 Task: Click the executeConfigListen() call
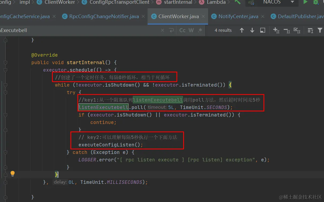point(111,145)
